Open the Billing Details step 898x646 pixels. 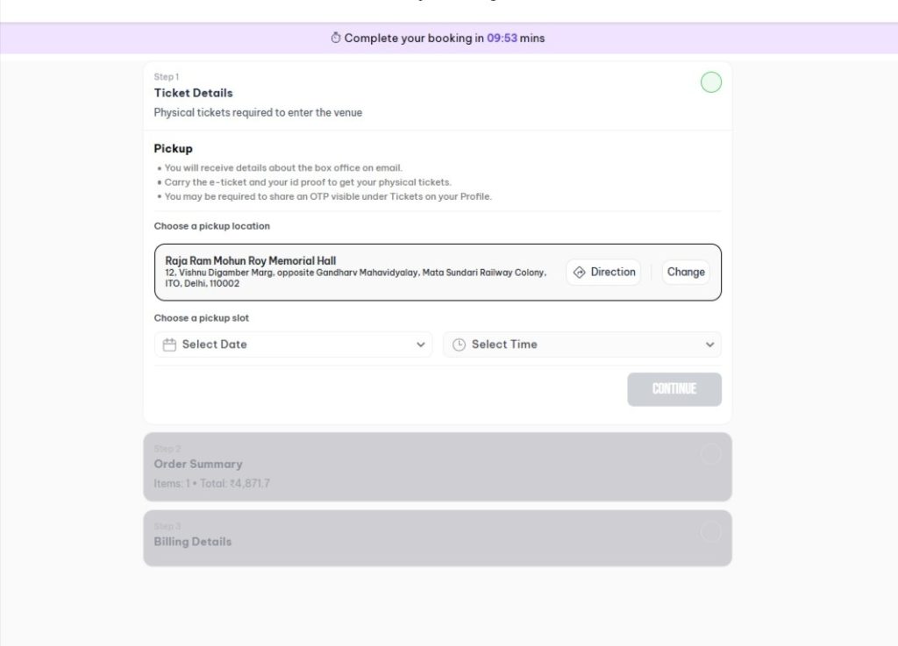point(192,541)
